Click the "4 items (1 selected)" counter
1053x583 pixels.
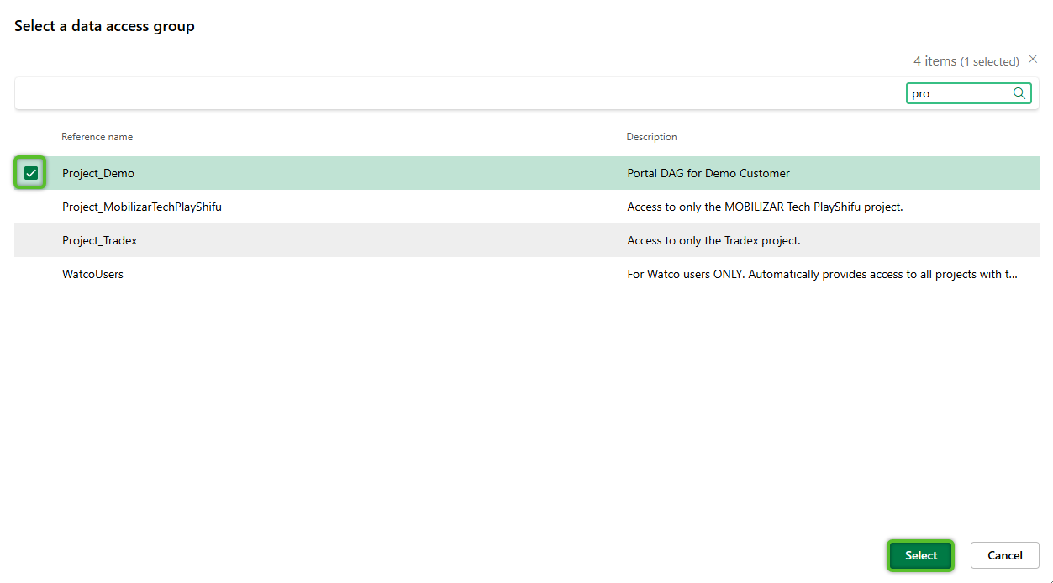pos(966,61)
